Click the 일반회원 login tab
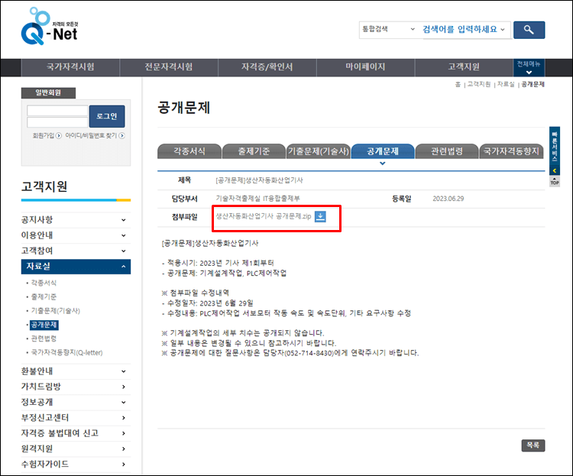This screenshot has height=476, width=573. click(x=48, y=93)
